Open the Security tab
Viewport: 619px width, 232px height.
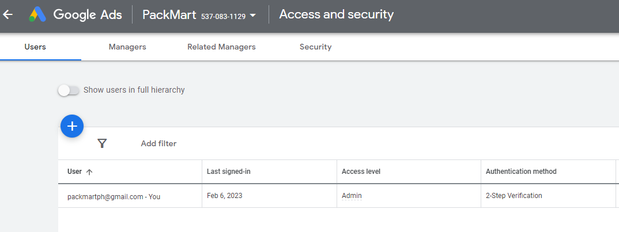click(315, 47)
